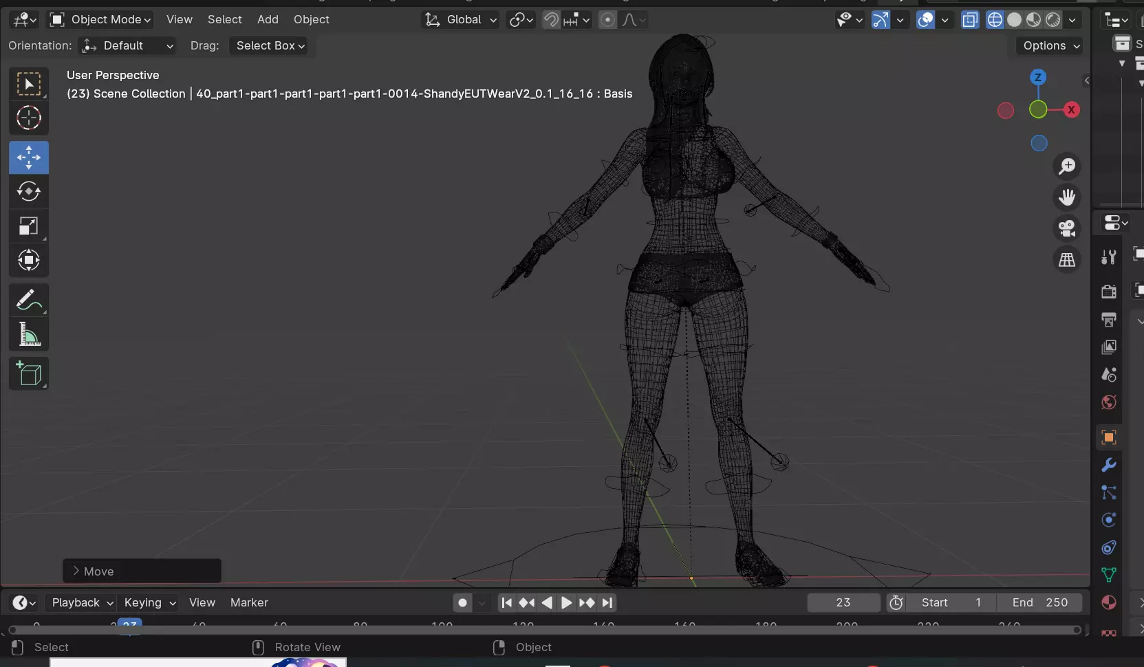The height and width of the screenshot is (667, 1144).
Task: Switch to Rendered viewport shading
Action: click(x=1053, y=20)
